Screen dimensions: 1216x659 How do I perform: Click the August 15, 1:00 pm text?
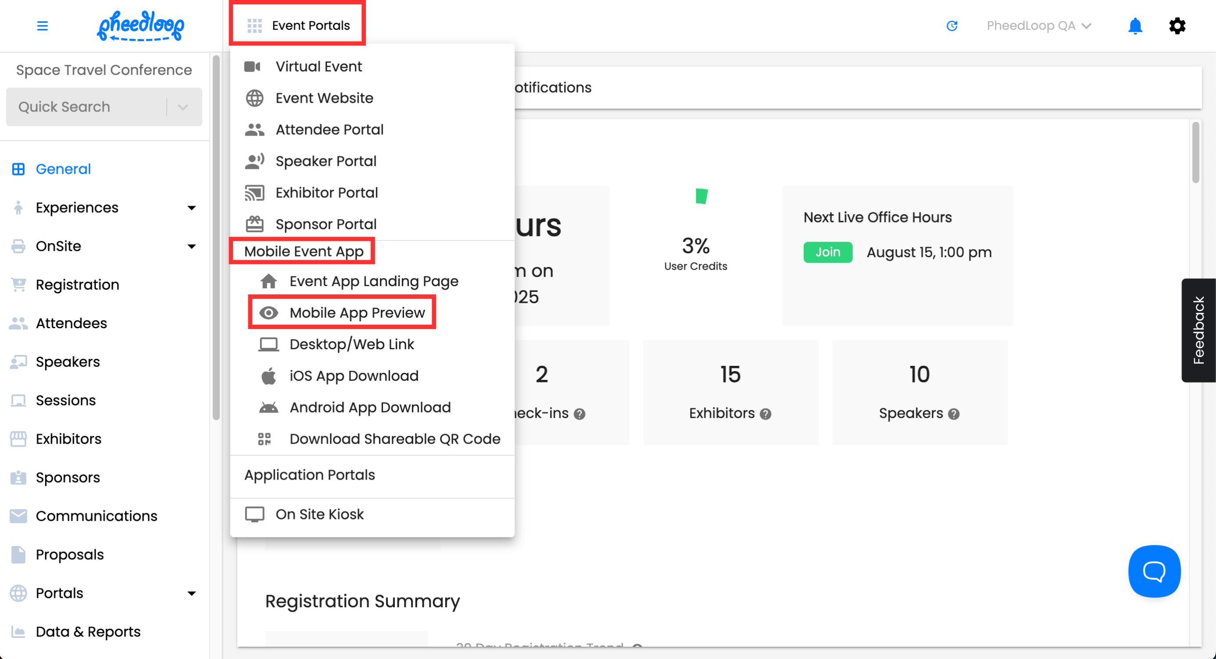point(929,252)
